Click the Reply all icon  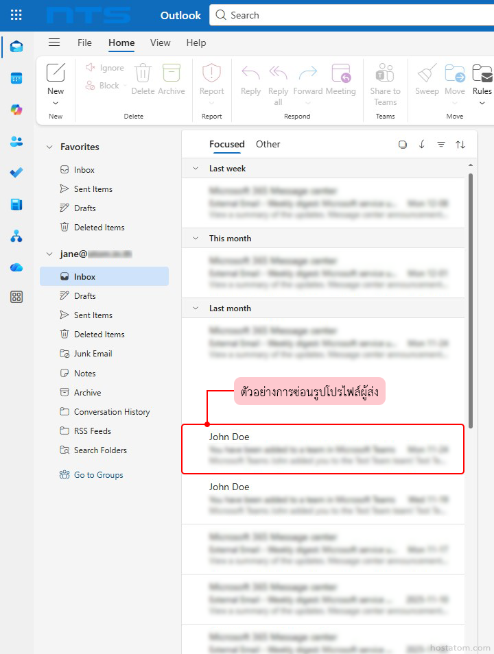click(x=278, y=73)
